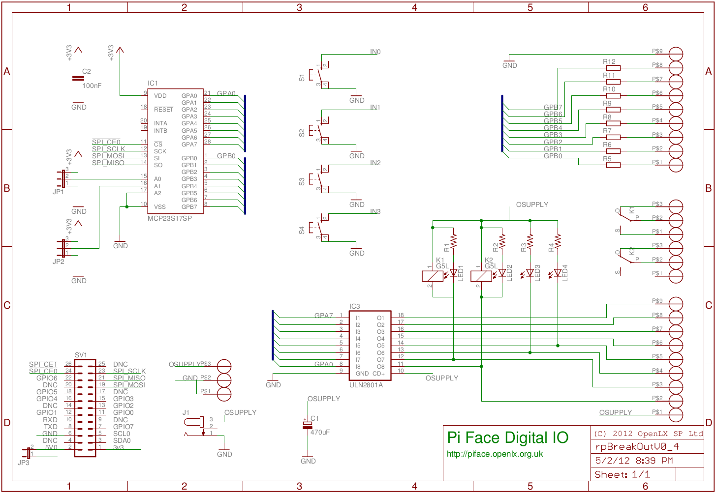
Task: Select the ULN2801A driver IC3
Action: 370,346
